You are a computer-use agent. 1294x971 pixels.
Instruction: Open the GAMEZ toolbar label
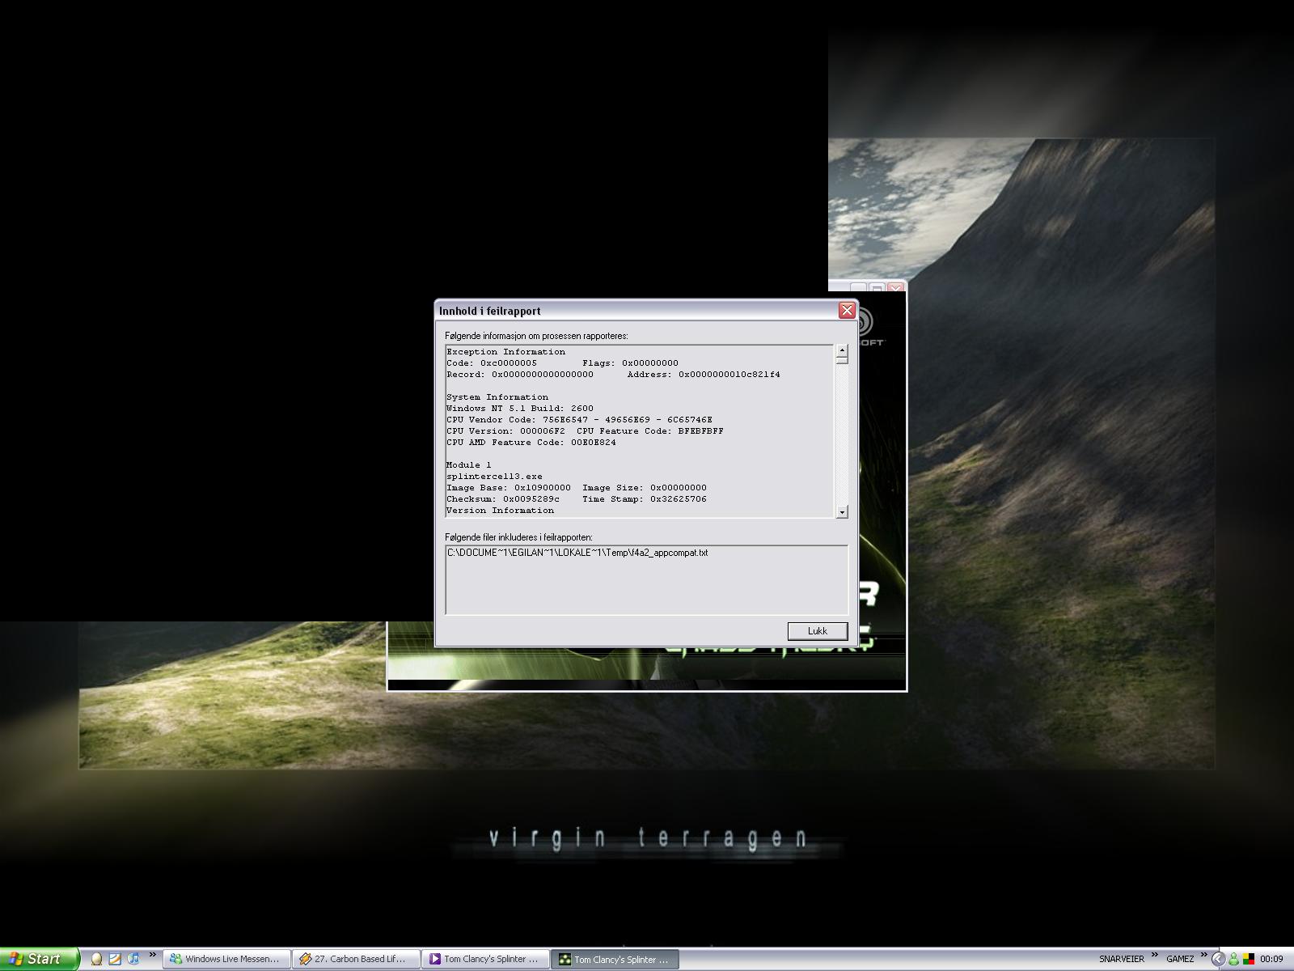(x=1180, y=959)
